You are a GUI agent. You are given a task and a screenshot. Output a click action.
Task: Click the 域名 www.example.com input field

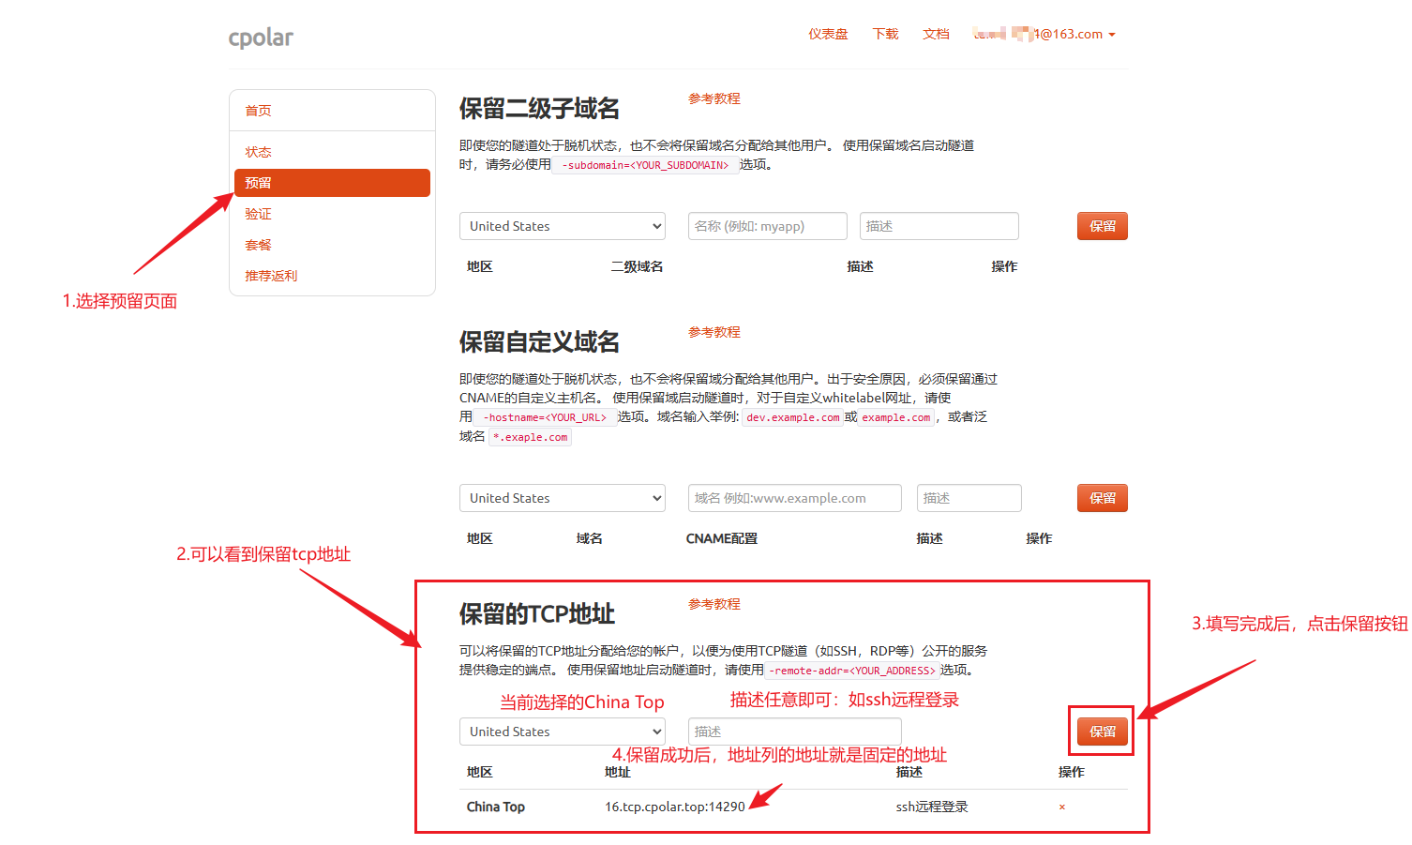[x=794, y=497]
